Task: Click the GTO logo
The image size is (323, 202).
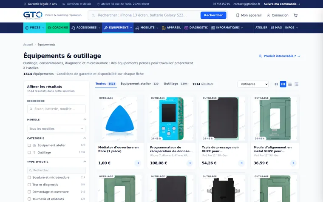Action: pyautogui.click(x=33, y=15)
